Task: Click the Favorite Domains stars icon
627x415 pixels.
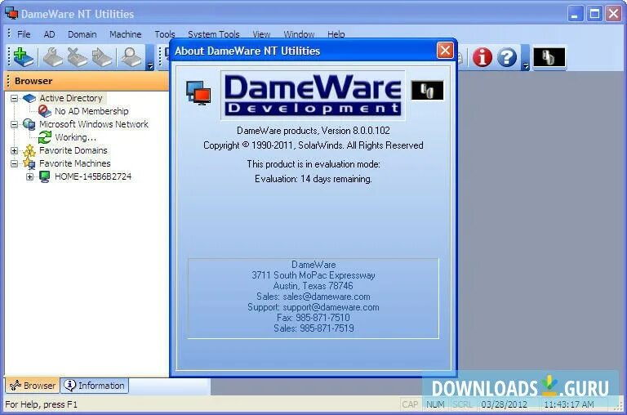Action: pos(29,150)
